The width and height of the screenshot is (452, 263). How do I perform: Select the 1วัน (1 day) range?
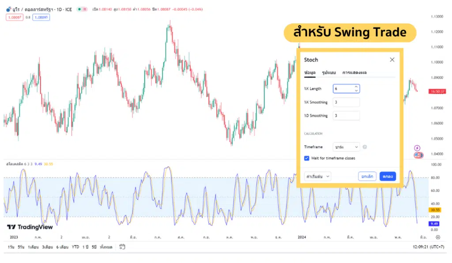11,247
